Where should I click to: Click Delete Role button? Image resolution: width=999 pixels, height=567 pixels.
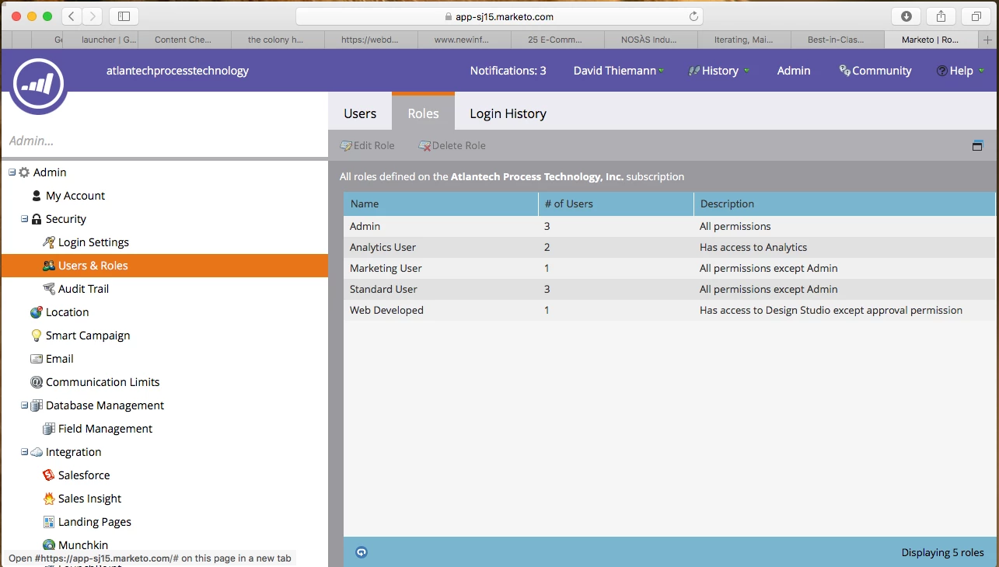452,145
